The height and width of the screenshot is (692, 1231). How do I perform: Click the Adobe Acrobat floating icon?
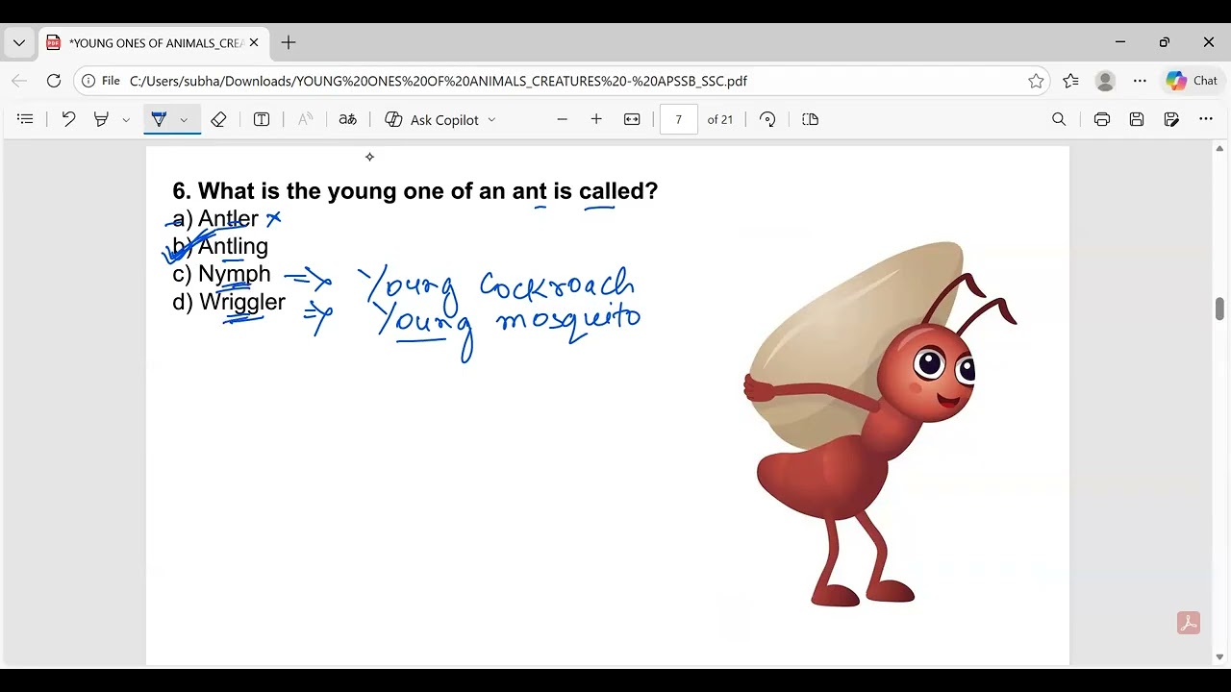[x=1189, y=623]
